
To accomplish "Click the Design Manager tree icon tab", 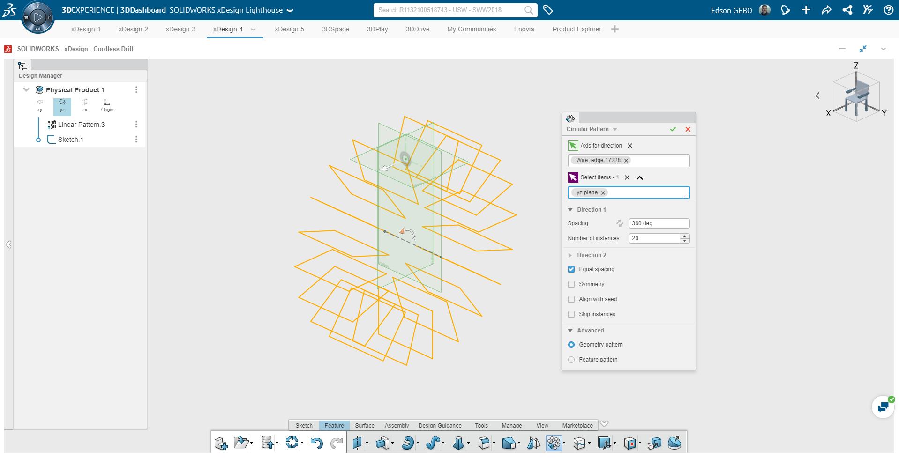I will click(22, 66).
